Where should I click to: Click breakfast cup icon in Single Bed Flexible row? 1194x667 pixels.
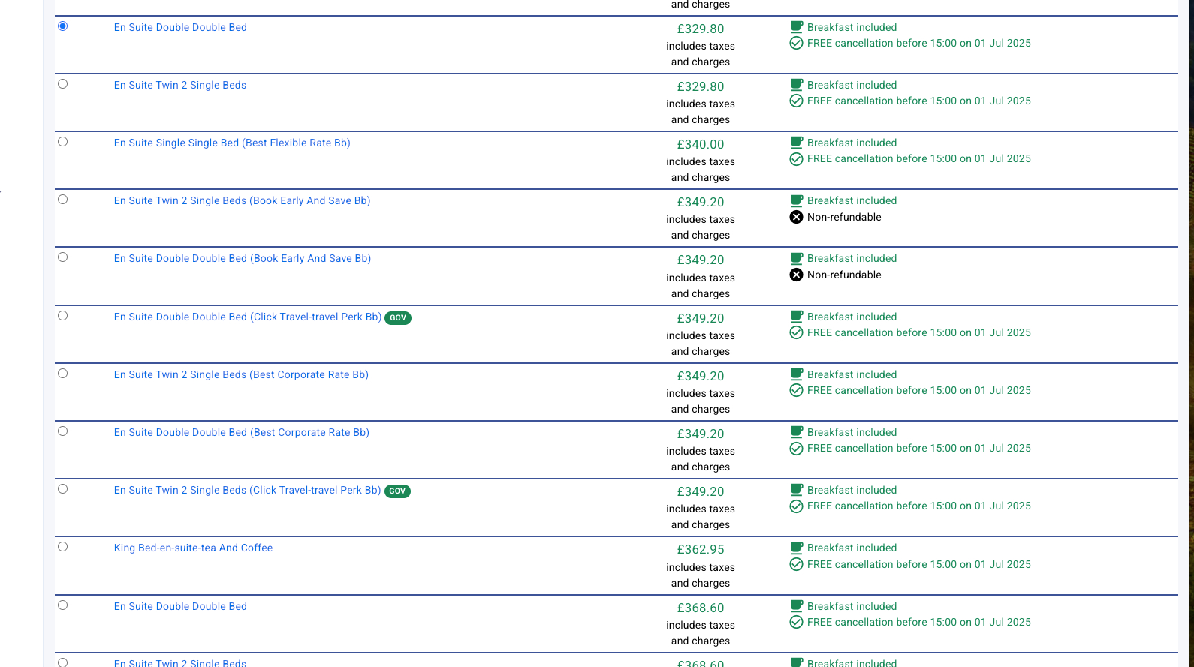point(796,143)
